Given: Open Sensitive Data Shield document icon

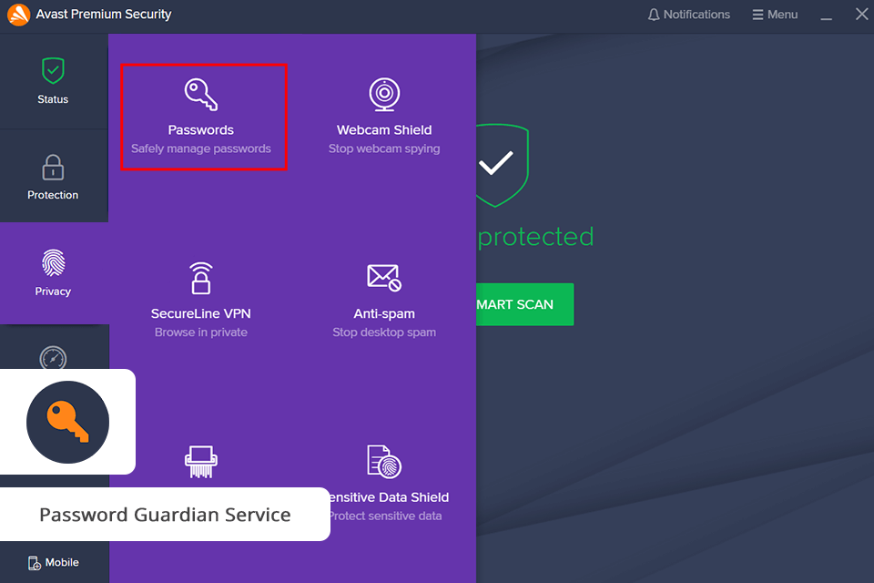Looking at the screenshot, I should click(x=384, y=461).
